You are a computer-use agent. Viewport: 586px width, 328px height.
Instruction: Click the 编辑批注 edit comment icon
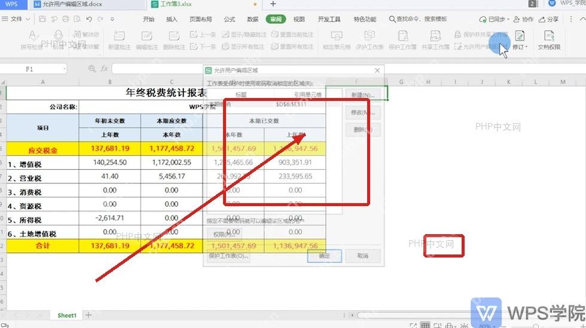click(146, 36)
